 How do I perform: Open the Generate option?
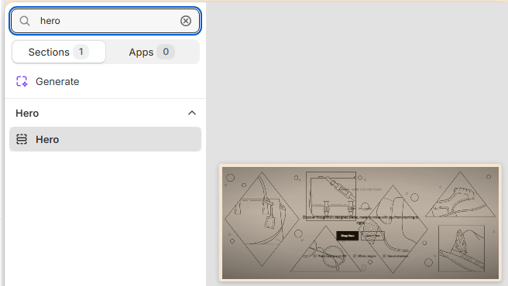coord(105,81)
